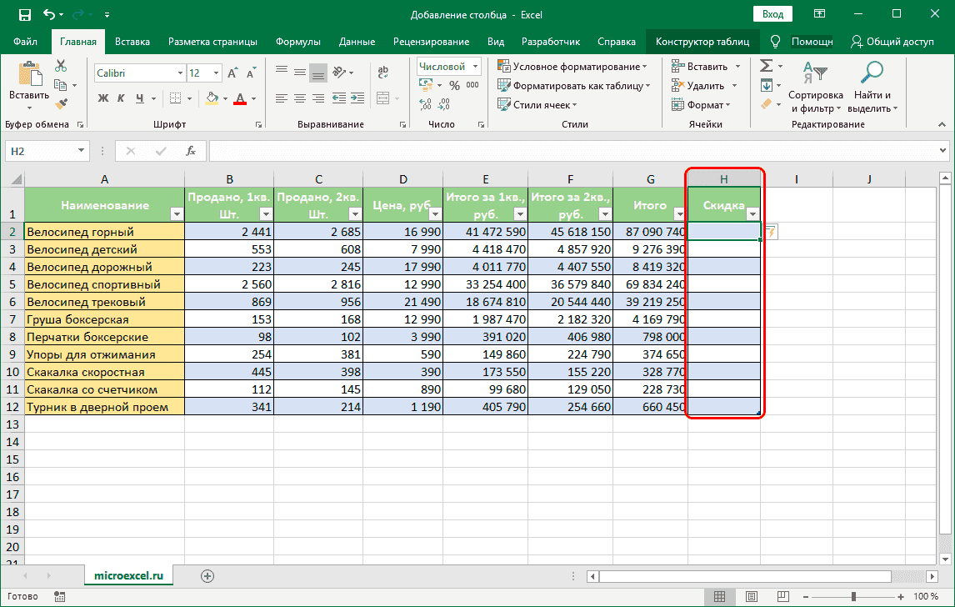
Task: Open the filter arrow on Скидка column
Action: coord(752,214)
